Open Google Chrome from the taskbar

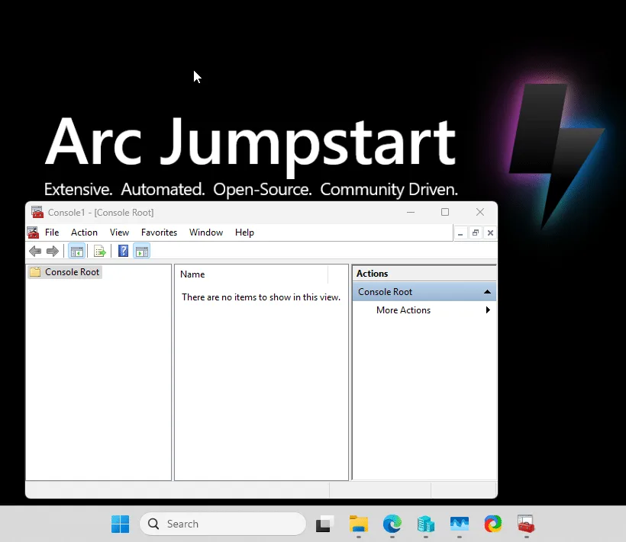[492, 524]
